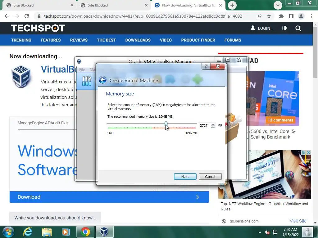318x238 pixels.
Task: Click ManageEngine ADAudit Plus ad title
Action: [x=43, y=123]
